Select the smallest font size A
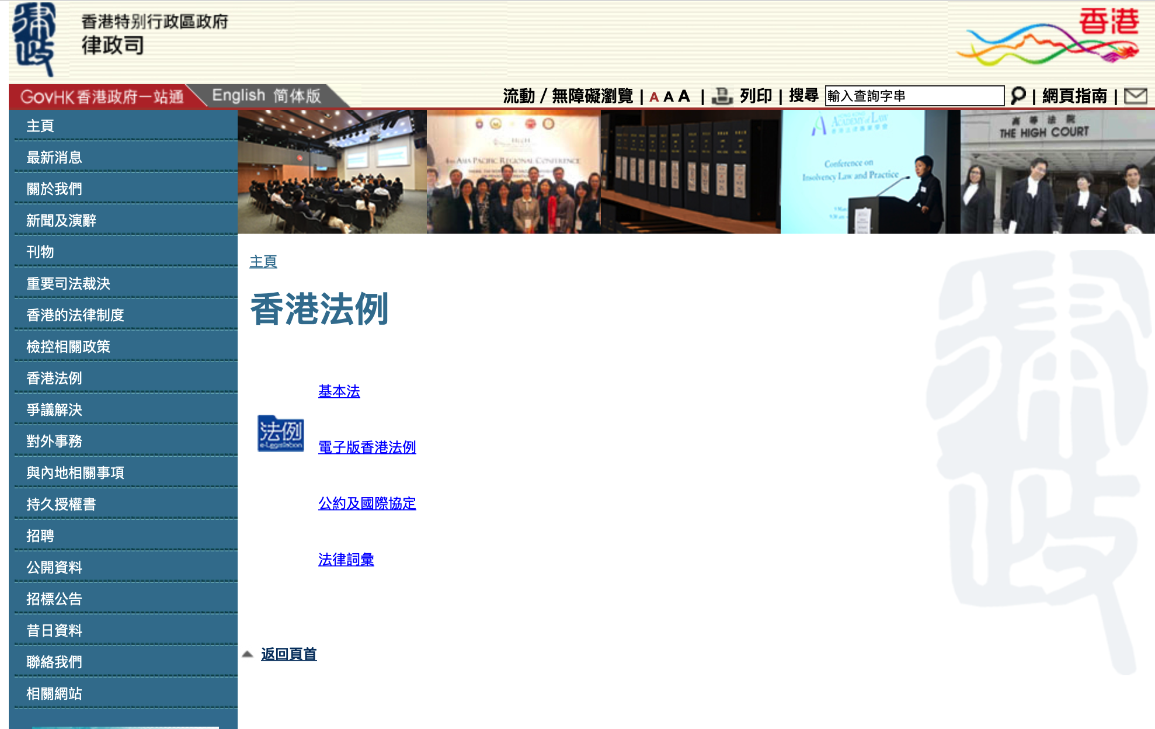This screenshot has width=1155, height=729. pyautogui.click(x=654, y=97)
